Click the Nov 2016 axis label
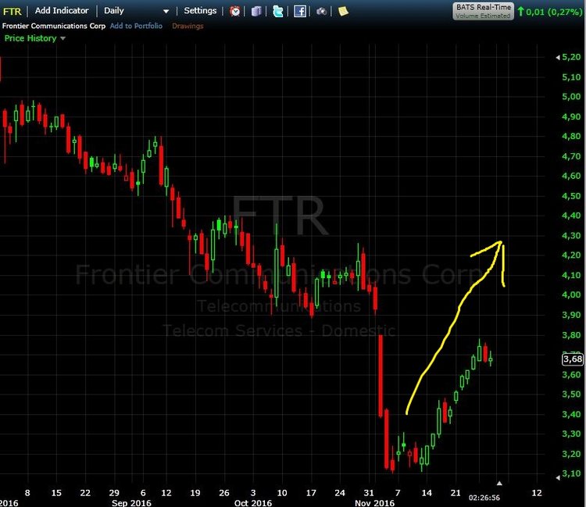 click(374, 503)
